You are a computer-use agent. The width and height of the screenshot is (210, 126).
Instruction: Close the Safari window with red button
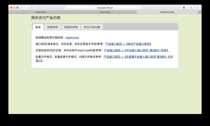11,8
